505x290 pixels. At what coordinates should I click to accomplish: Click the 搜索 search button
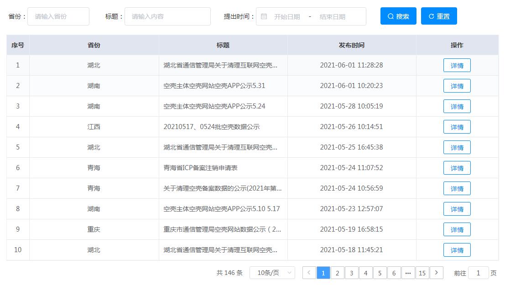pyautogui.click(x=398, y=16)
